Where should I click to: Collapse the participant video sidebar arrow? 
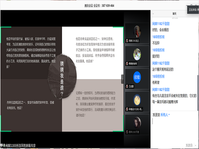tap(122, 79)
